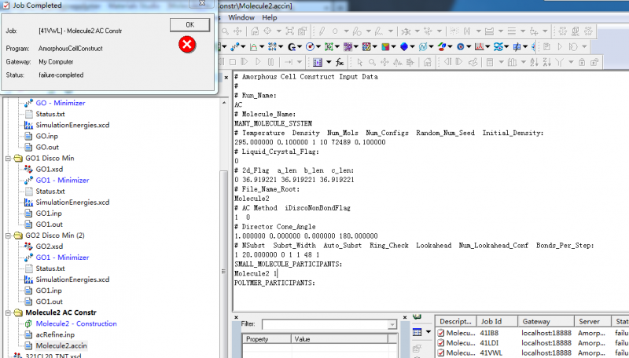The image size is (629, 358).
Task: Select the acRefine.inp file
Action: 54,334
